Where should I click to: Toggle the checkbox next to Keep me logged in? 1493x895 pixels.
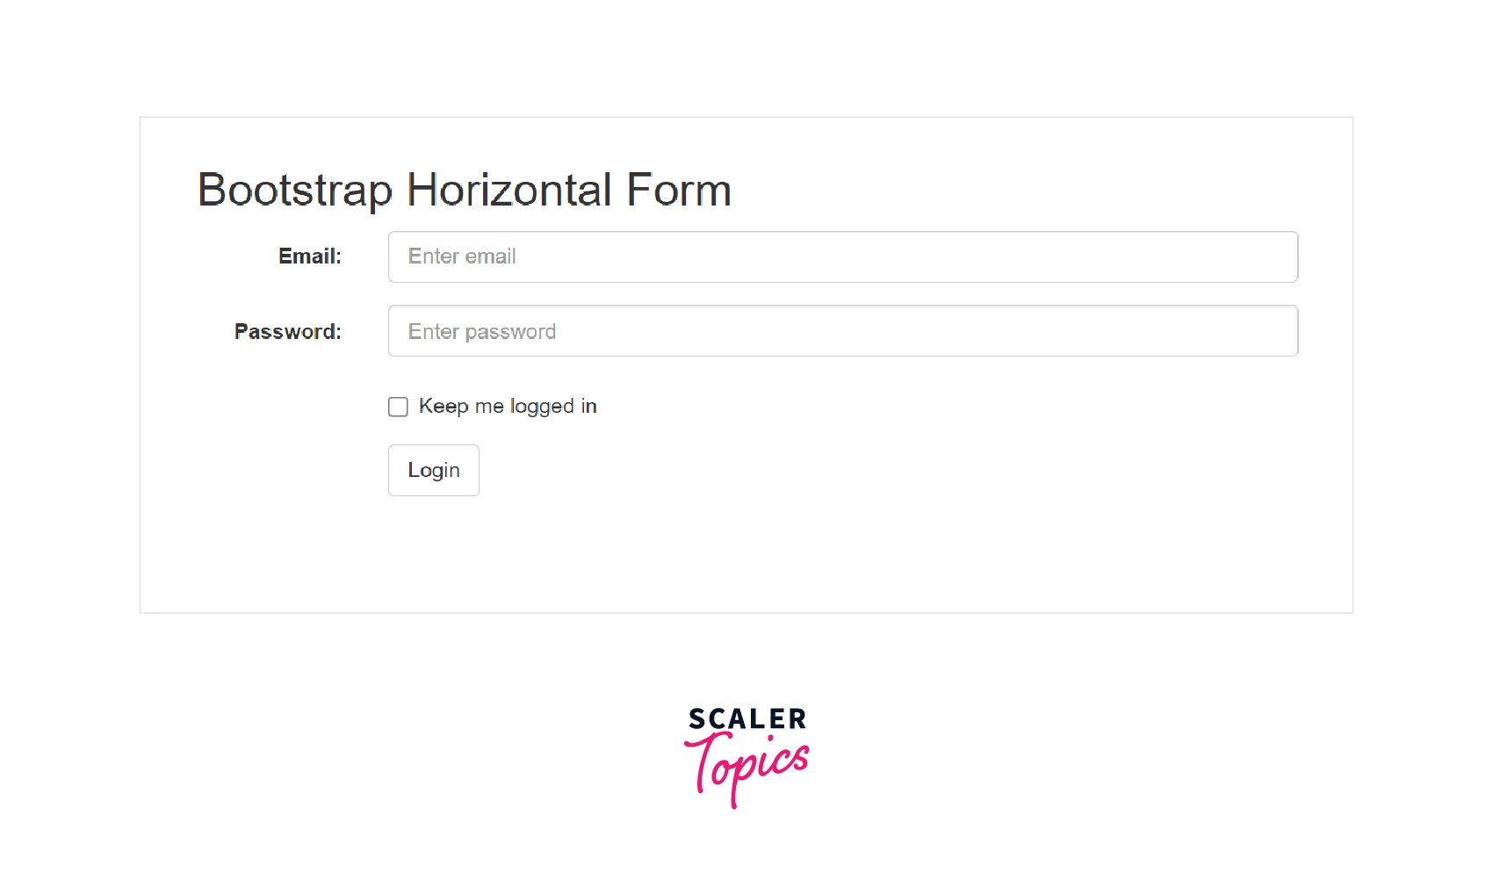tap(398, 406)
